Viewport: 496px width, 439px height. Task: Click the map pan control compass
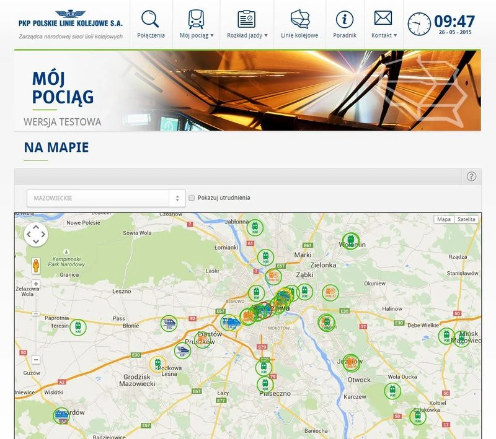coord(36,234)
